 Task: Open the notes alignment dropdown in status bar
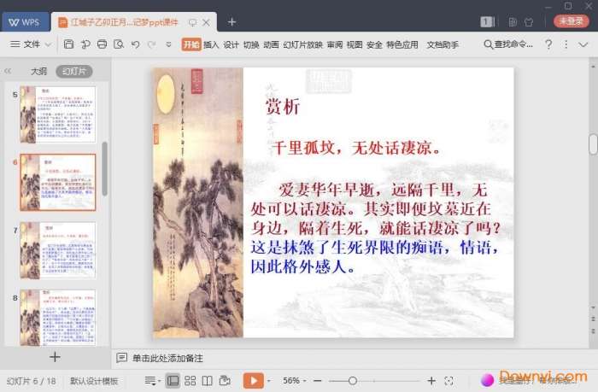click(x=152, y=381)
